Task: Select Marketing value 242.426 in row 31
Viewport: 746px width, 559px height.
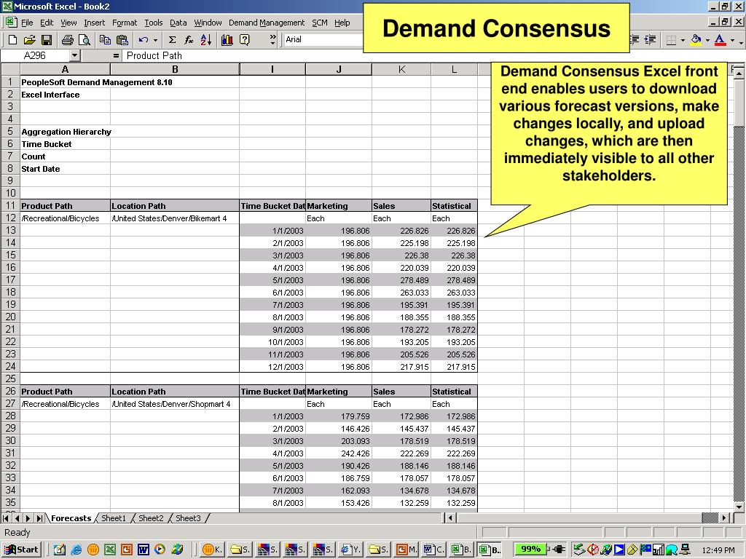Action: click(339, 453)
